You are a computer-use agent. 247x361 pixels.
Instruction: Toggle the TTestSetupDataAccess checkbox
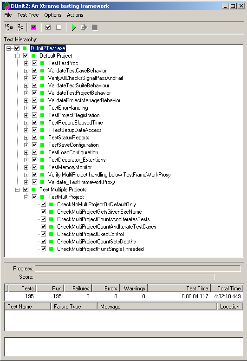pos(34,130)
